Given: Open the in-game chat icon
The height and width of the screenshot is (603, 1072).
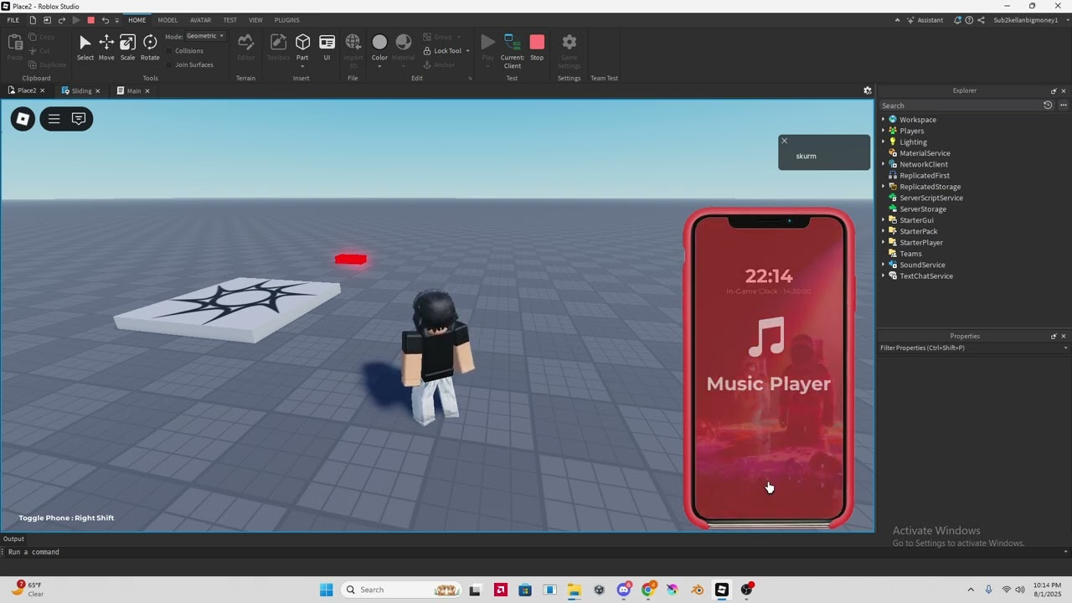Looking at the screenshot, I should point(79,119).
